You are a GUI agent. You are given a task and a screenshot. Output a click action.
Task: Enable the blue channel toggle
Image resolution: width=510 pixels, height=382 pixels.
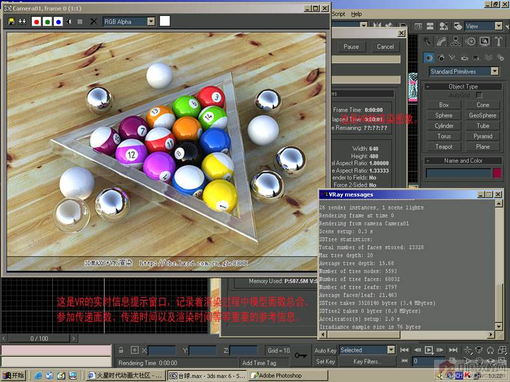[x=58, y=22]
